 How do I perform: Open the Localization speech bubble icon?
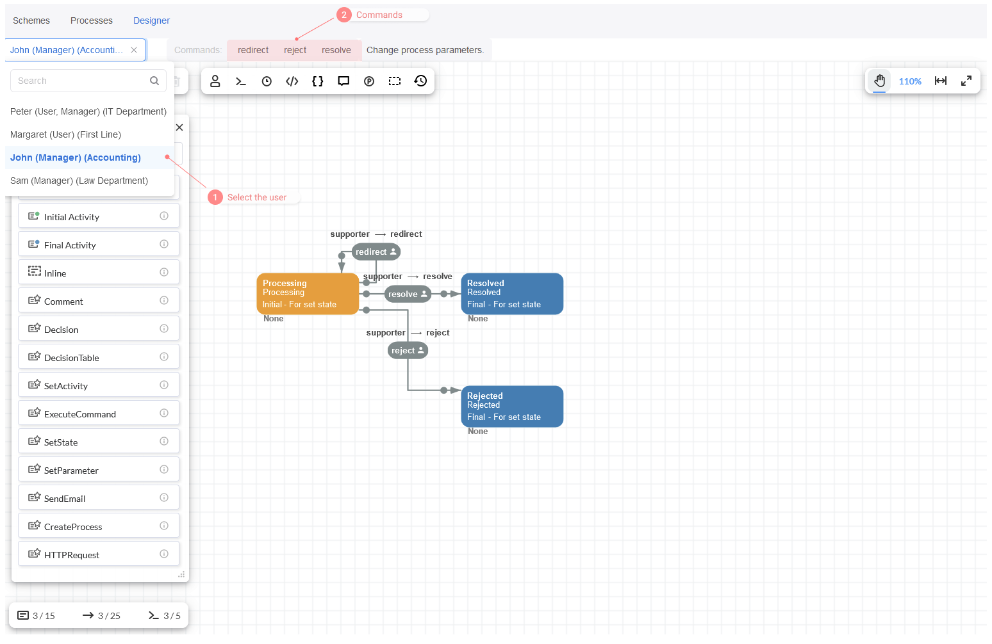click(343, 81)
